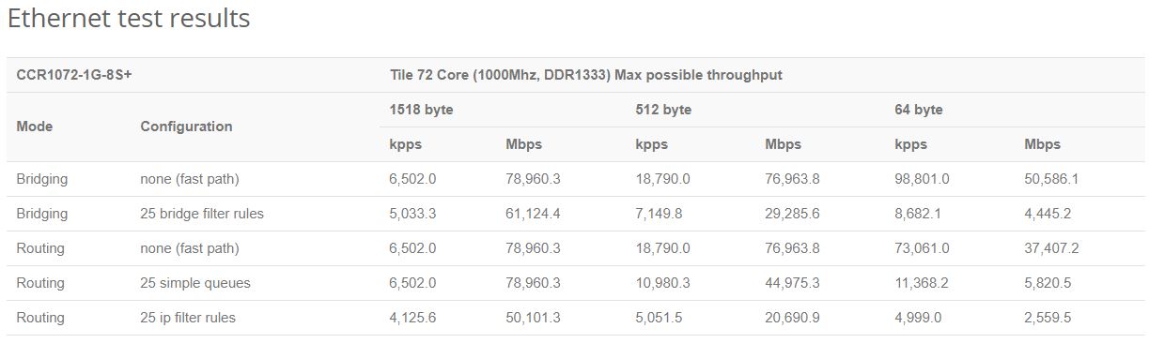Select the 2,559.5 Mbps cell
Image resolution: width=1149 pixels, height=343 pixels.
tap(1048, 318)
